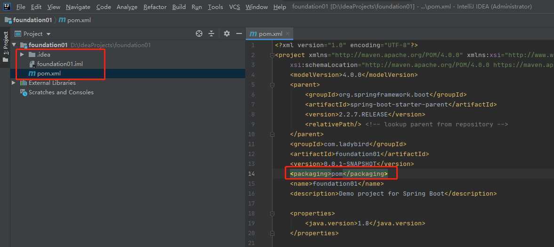The height and width of the screenshot is (247, 554).
Task: Select the .idea folder
Action: coord(43,55)
